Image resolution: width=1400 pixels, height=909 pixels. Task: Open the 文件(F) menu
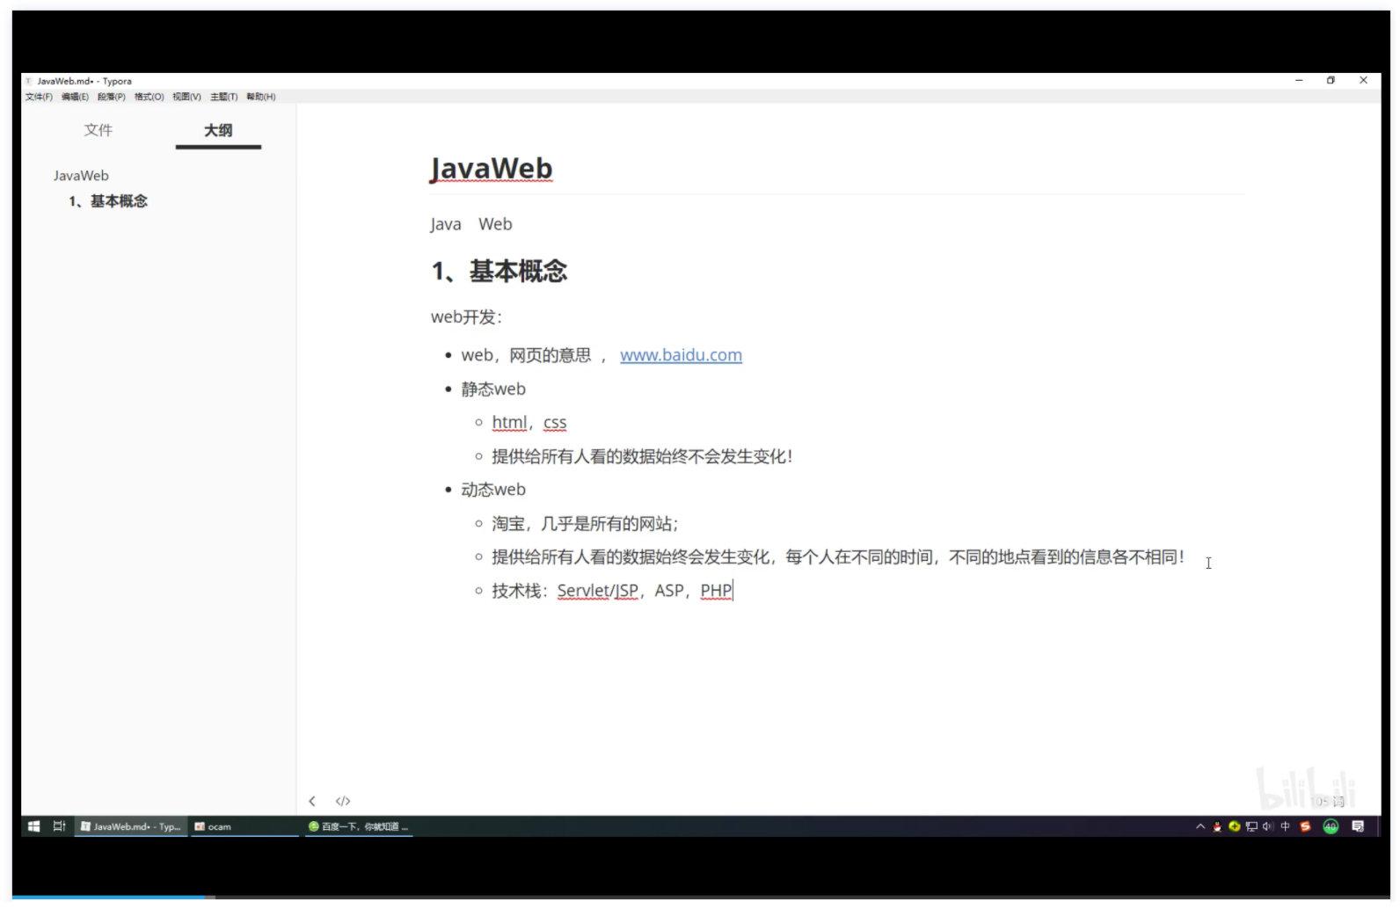pos(39,97)
